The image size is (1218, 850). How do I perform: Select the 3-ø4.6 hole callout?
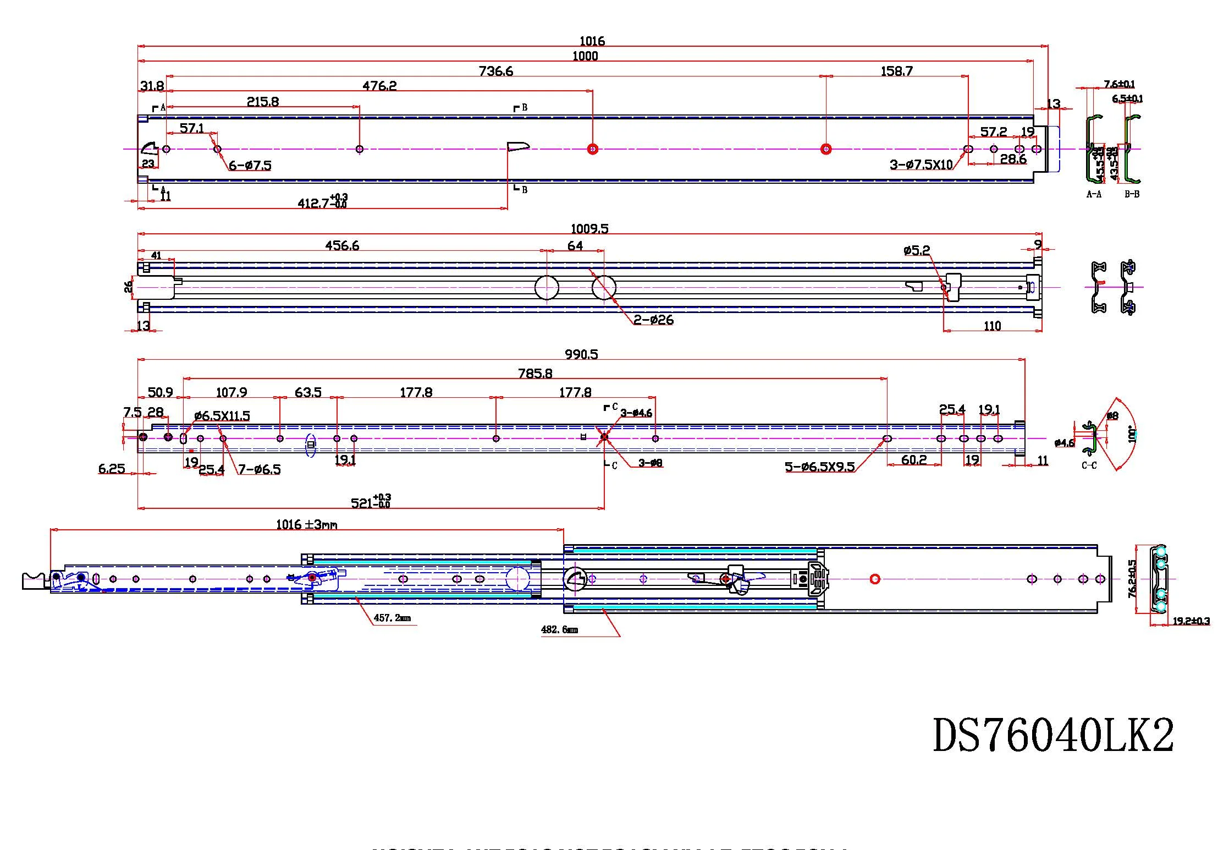[x=636, y=413]
